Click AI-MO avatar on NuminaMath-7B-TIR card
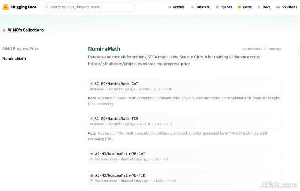 [x=92, y=175]
